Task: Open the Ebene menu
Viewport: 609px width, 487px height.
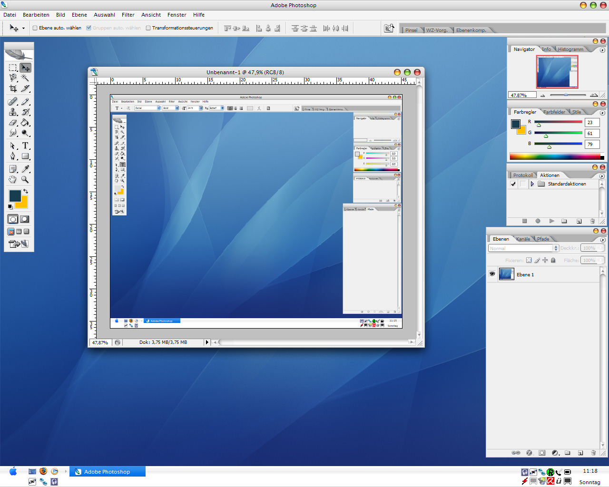Action: point(79,15)
